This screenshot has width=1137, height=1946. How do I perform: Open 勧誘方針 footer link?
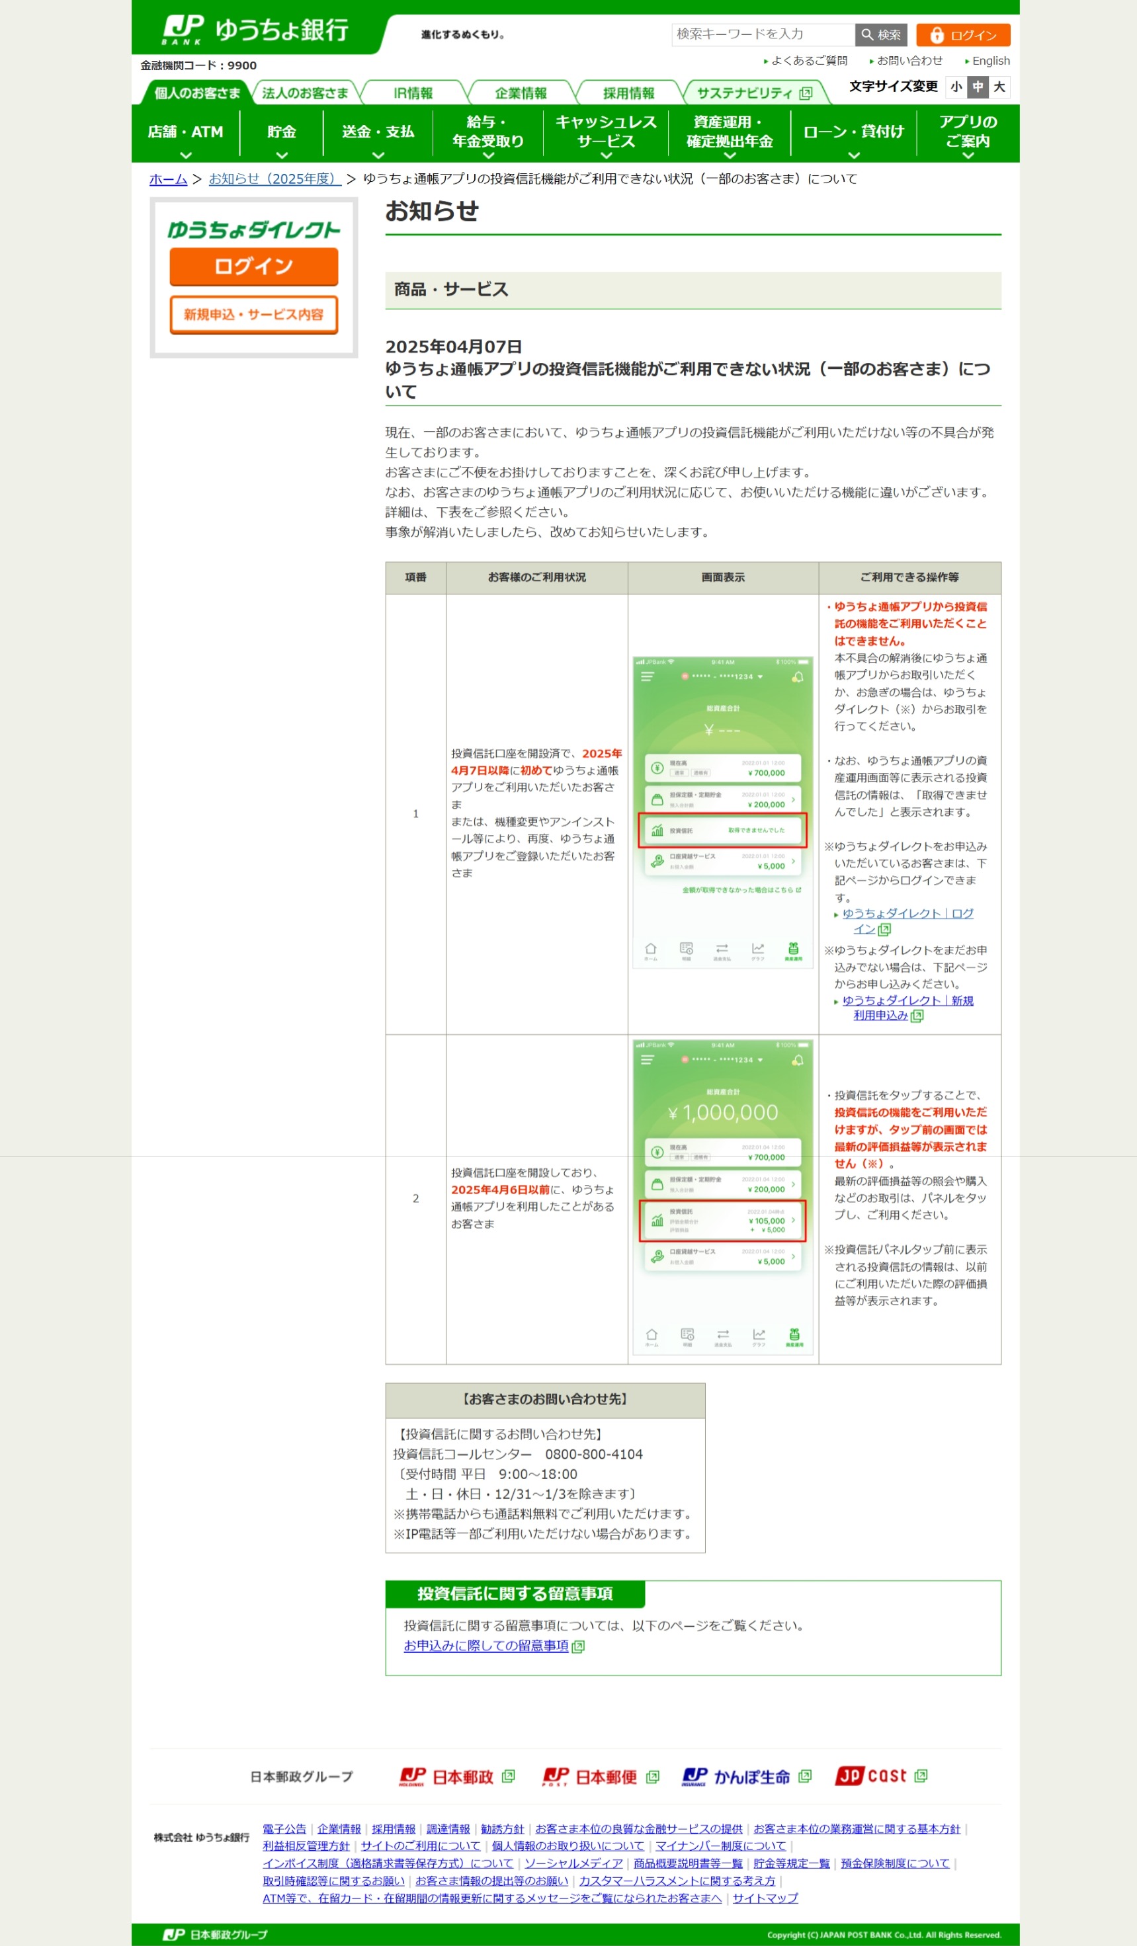coord(502,1830)
